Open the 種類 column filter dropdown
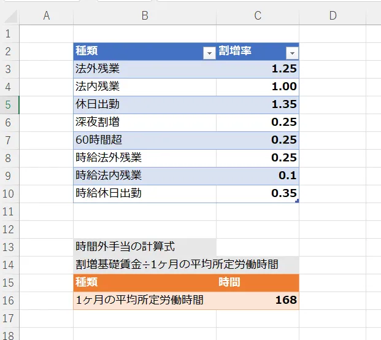Screen dimensions: 381x340 point(210,53)
